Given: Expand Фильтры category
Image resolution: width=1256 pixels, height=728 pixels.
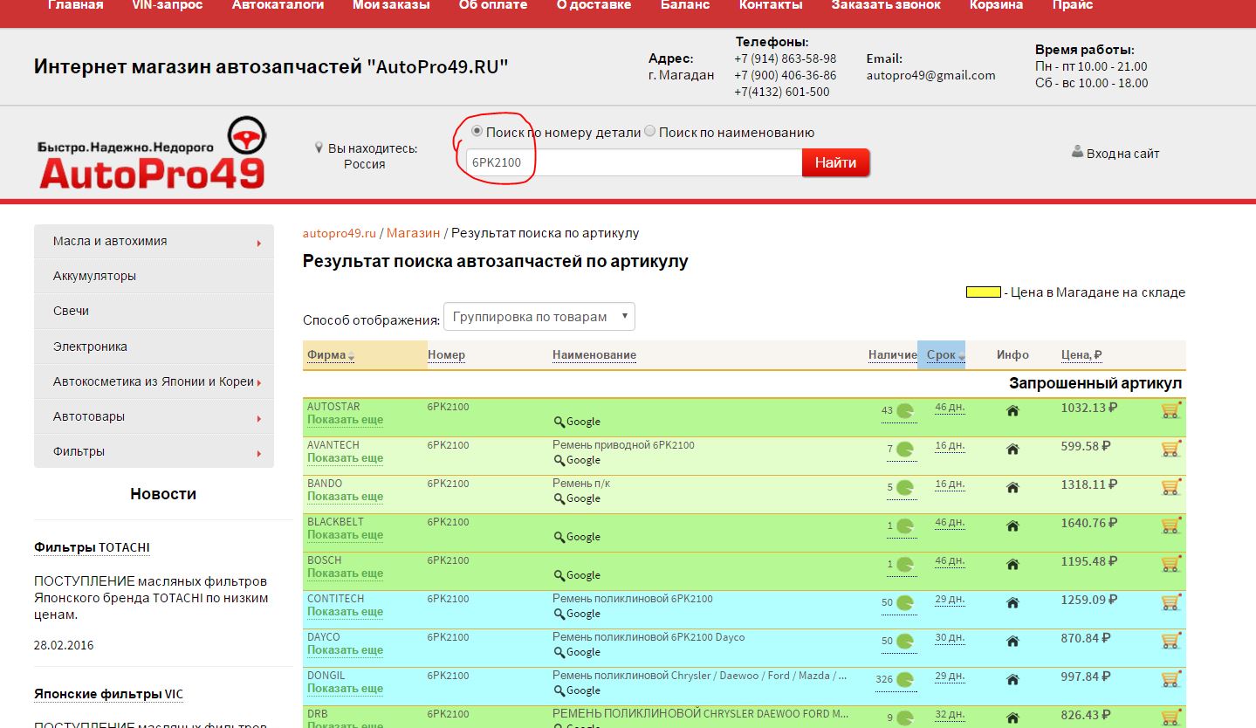Looking at the screenshot, I should pyautogui.click(x=154, y=451).
